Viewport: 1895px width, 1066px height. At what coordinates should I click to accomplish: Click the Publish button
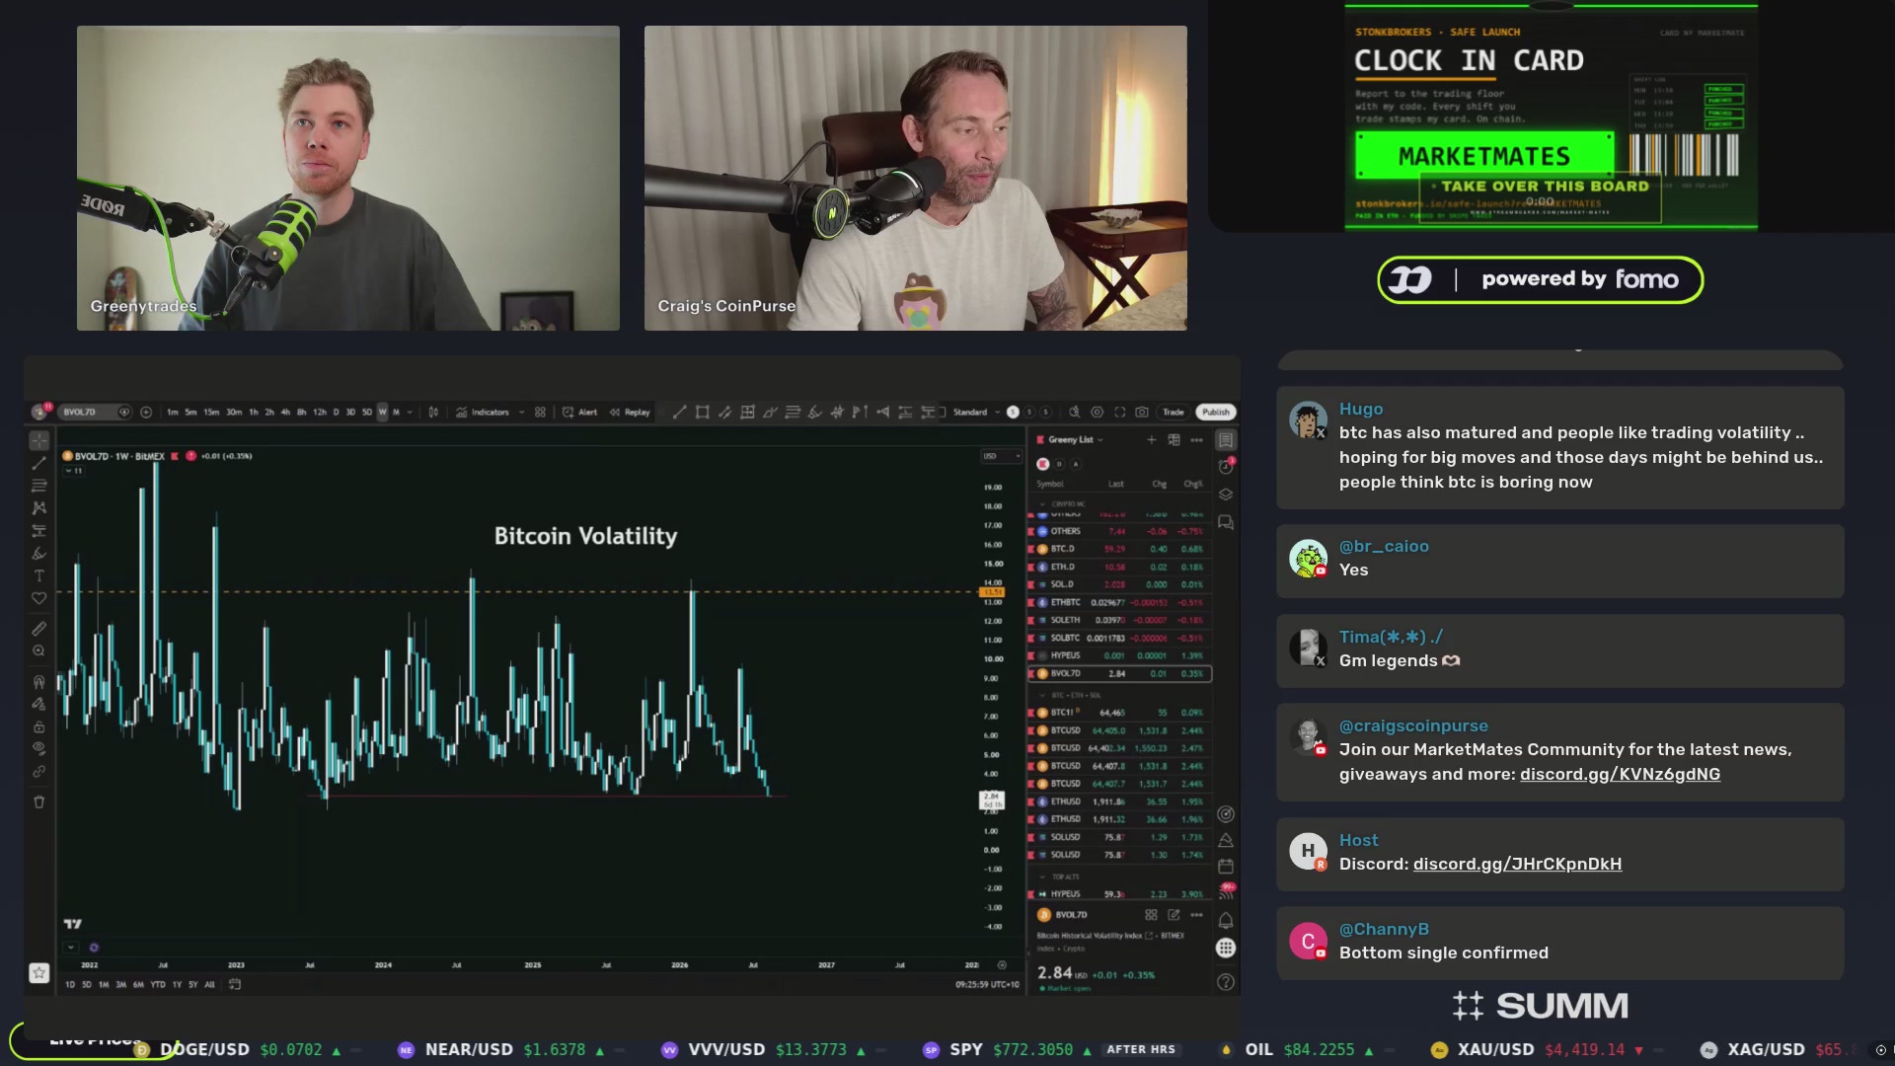(x=1216, y=412)
